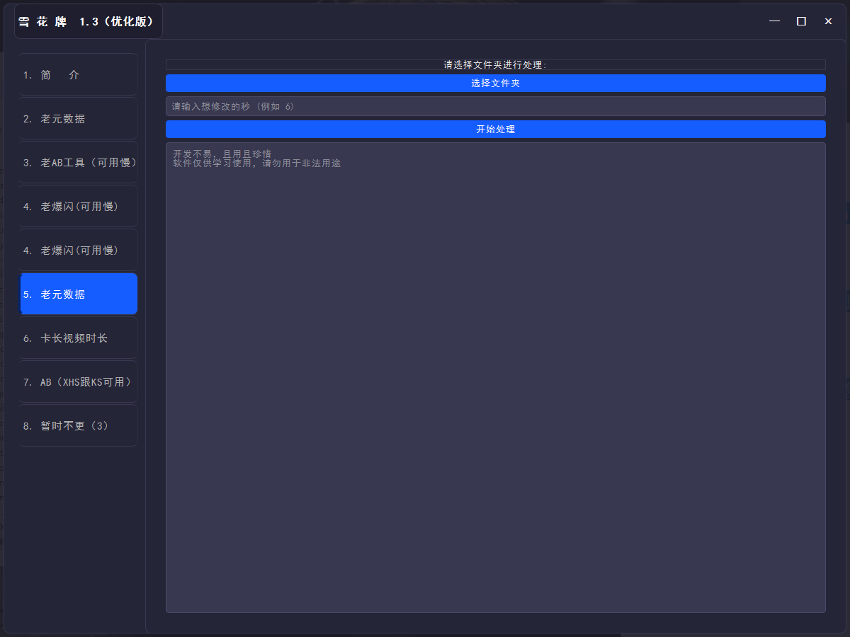The image size is (850, 637).
Task: Select sidebar entry 2. 老元数据
Action: coord(78,118)
